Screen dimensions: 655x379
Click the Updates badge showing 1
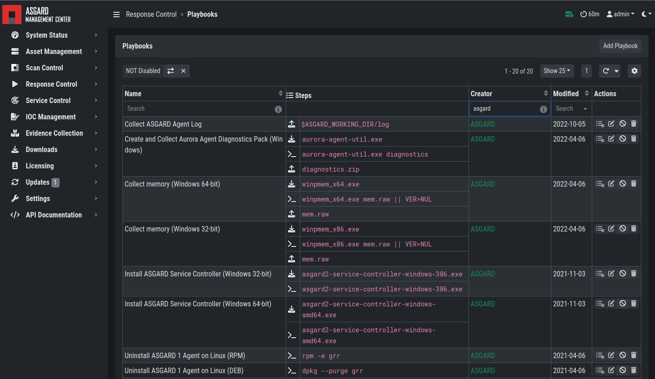[x=55, y=182]
